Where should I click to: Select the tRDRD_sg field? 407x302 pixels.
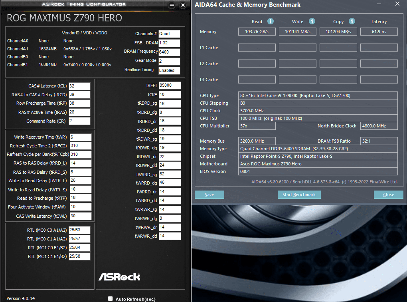[x=170, y=103]
